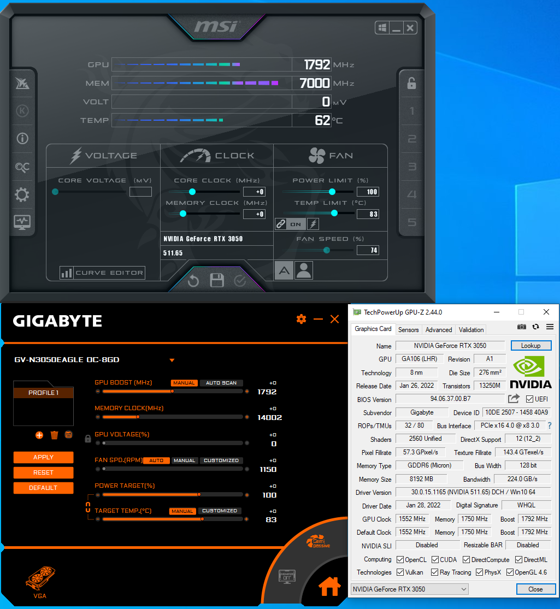Switch to the Sensors tab in GPU-Z
This screenshot has height=609, width=560.
tap(409, 330)
